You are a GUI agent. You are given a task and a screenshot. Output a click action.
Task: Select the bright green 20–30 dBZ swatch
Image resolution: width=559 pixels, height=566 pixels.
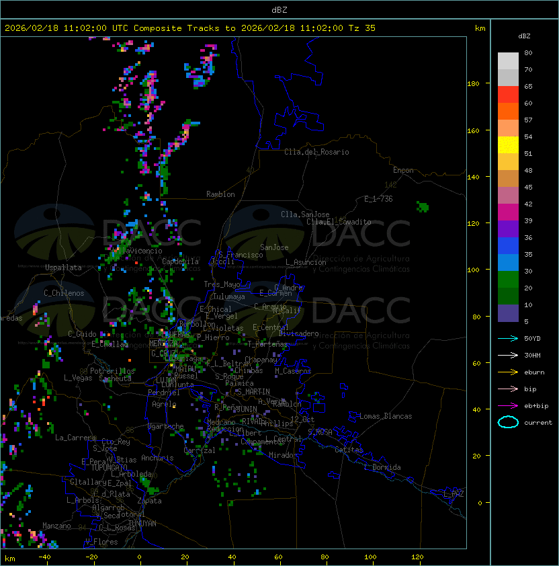point(508,280)
